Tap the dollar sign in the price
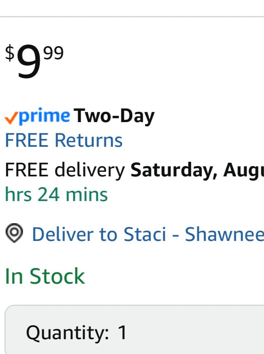Image resolution: width=264 pixels, height=354 pixels. coord(10,53)
